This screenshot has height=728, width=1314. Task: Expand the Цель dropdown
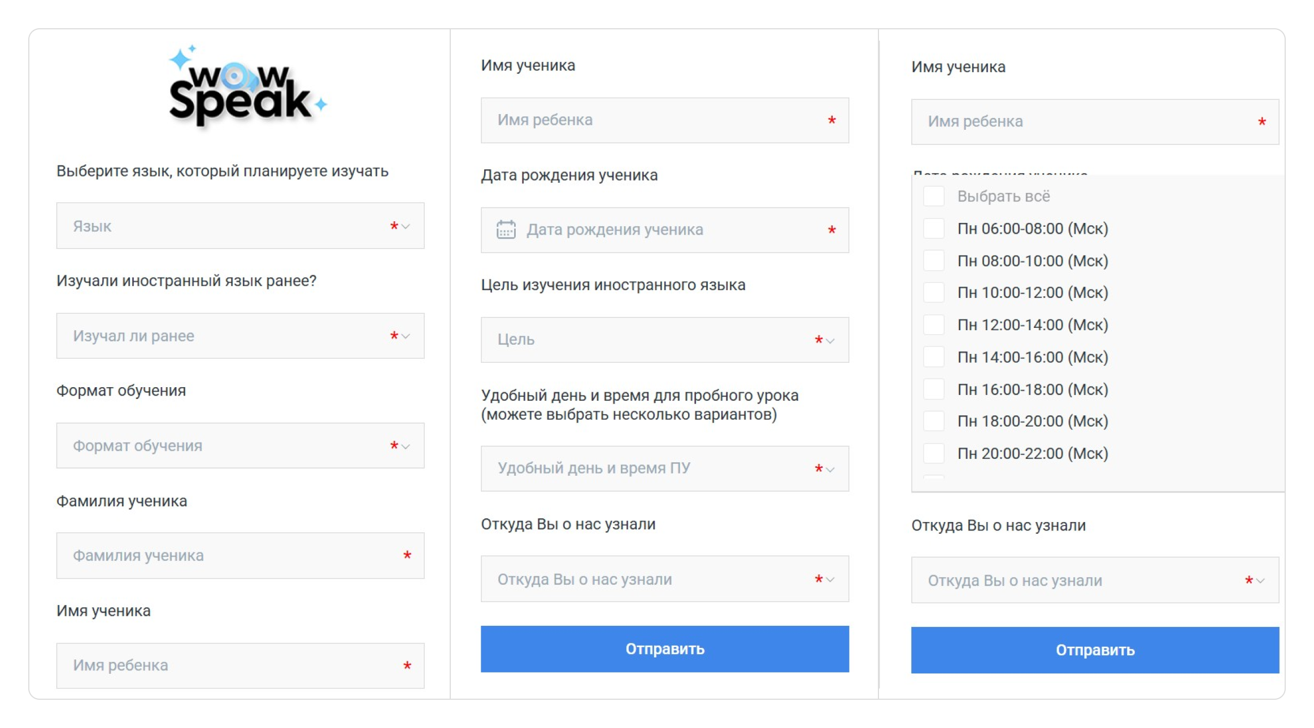point(664,340)
